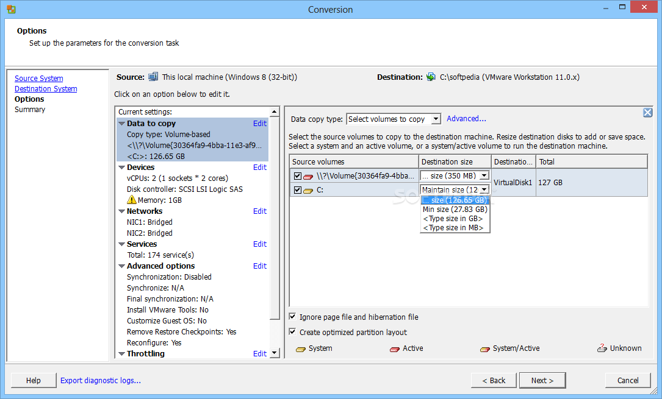The image size is (662, 399).
Task: Click the VirtualDisk1 destination cell
Action: pos(513,183)
